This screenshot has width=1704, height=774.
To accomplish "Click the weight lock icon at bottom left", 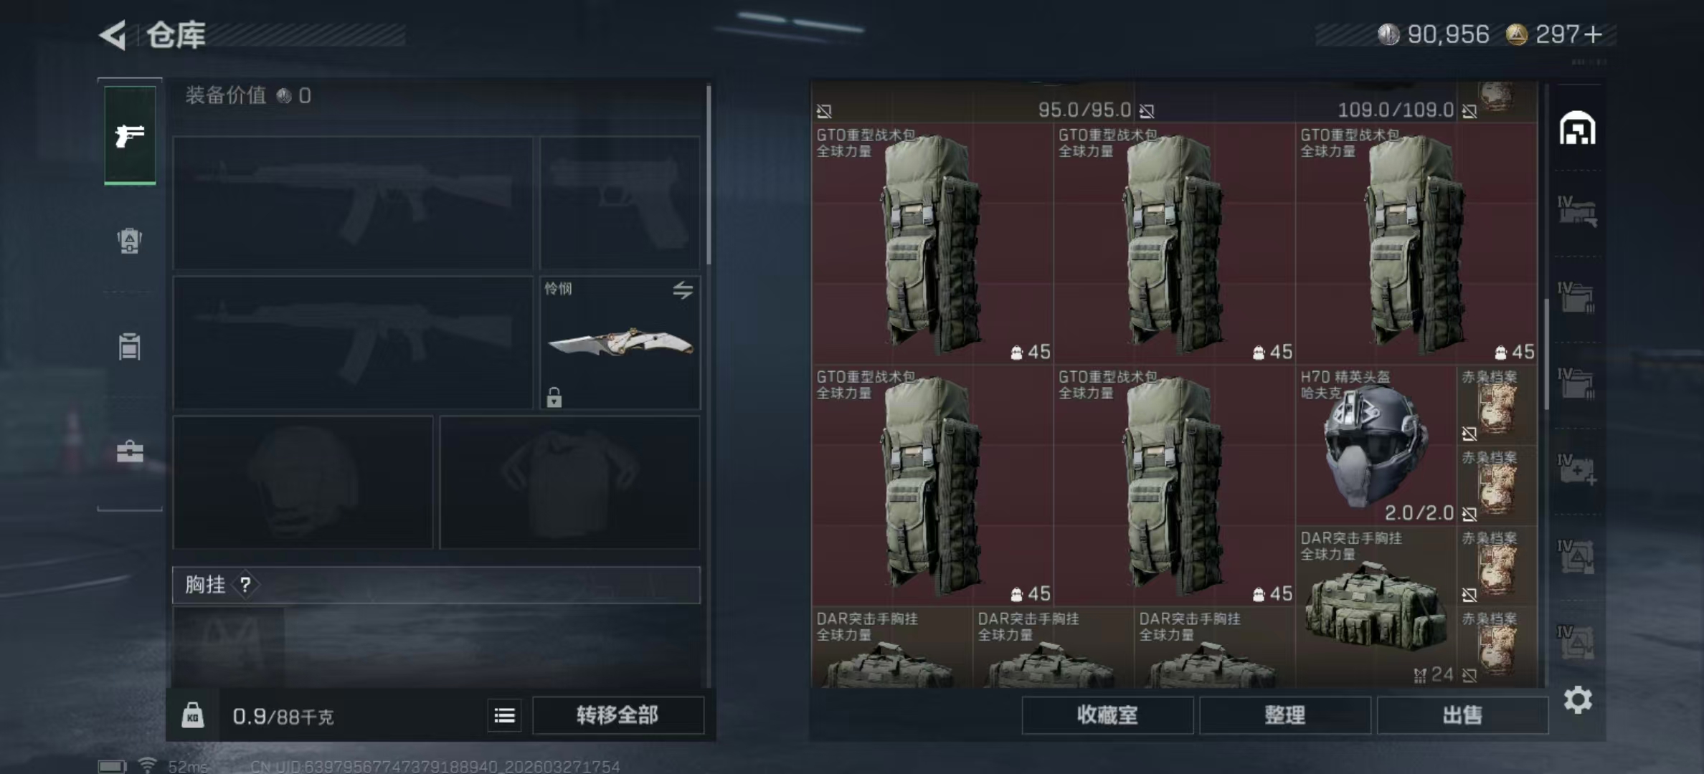I will click(x=192, y=715).
